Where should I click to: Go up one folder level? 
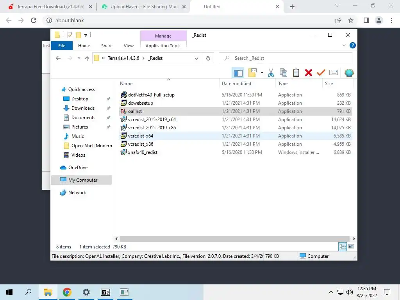coord(87,59)
